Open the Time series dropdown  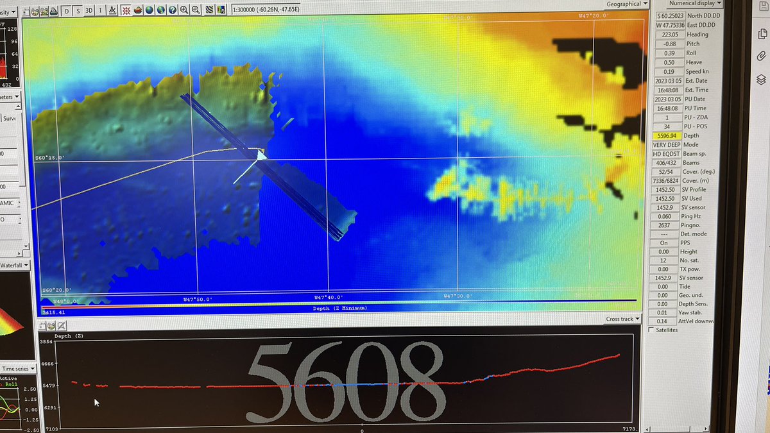[17, 369]
